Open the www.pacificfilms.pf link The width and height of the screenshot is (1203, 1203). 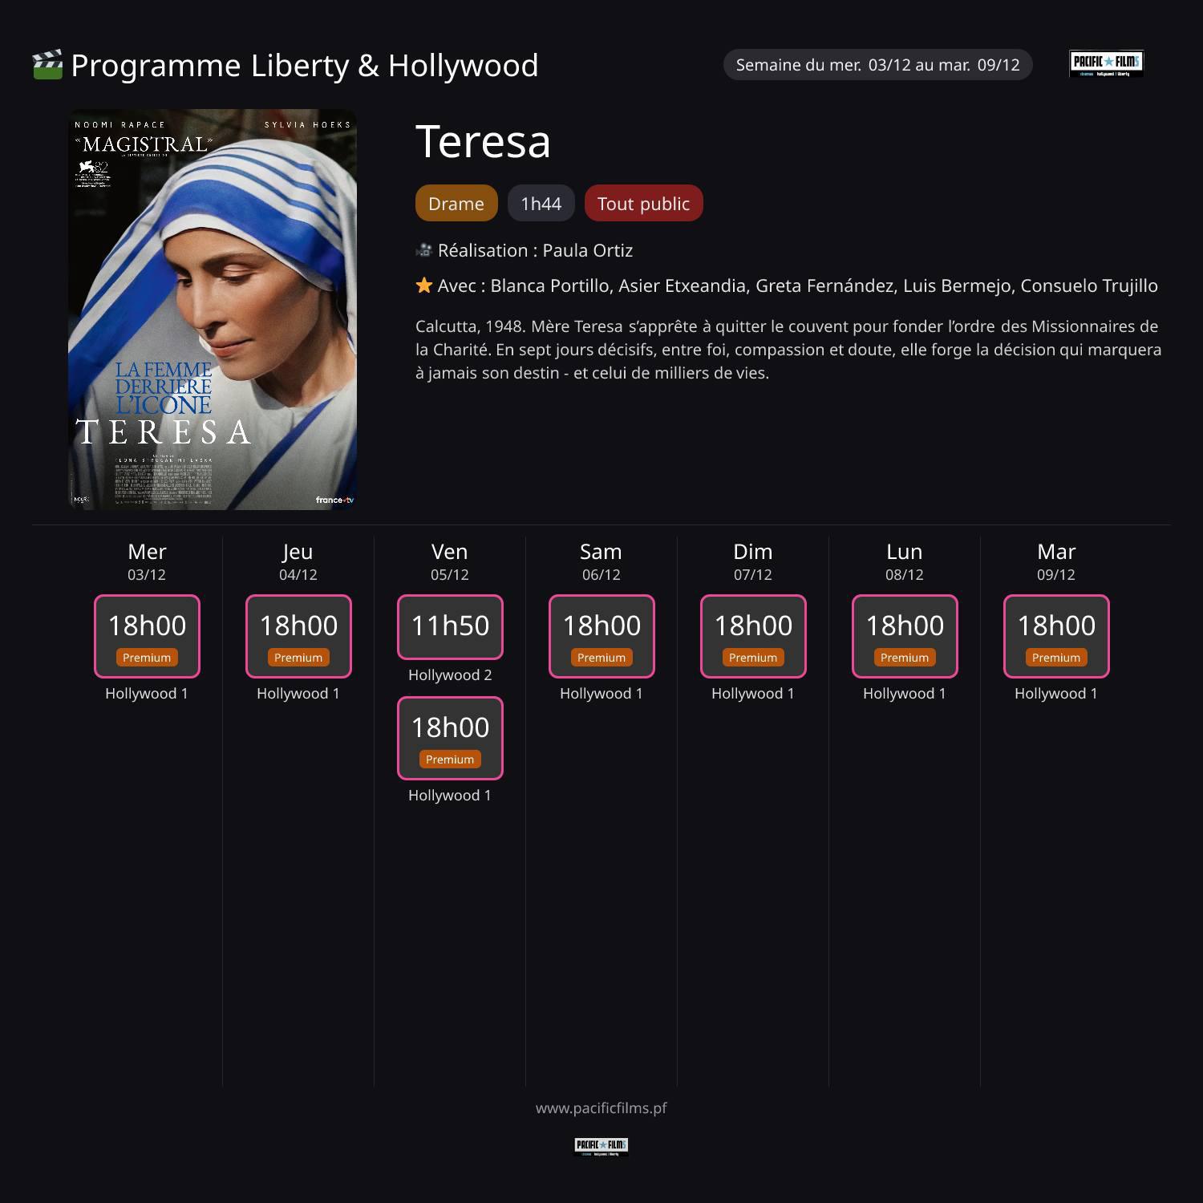point(601,1108)
